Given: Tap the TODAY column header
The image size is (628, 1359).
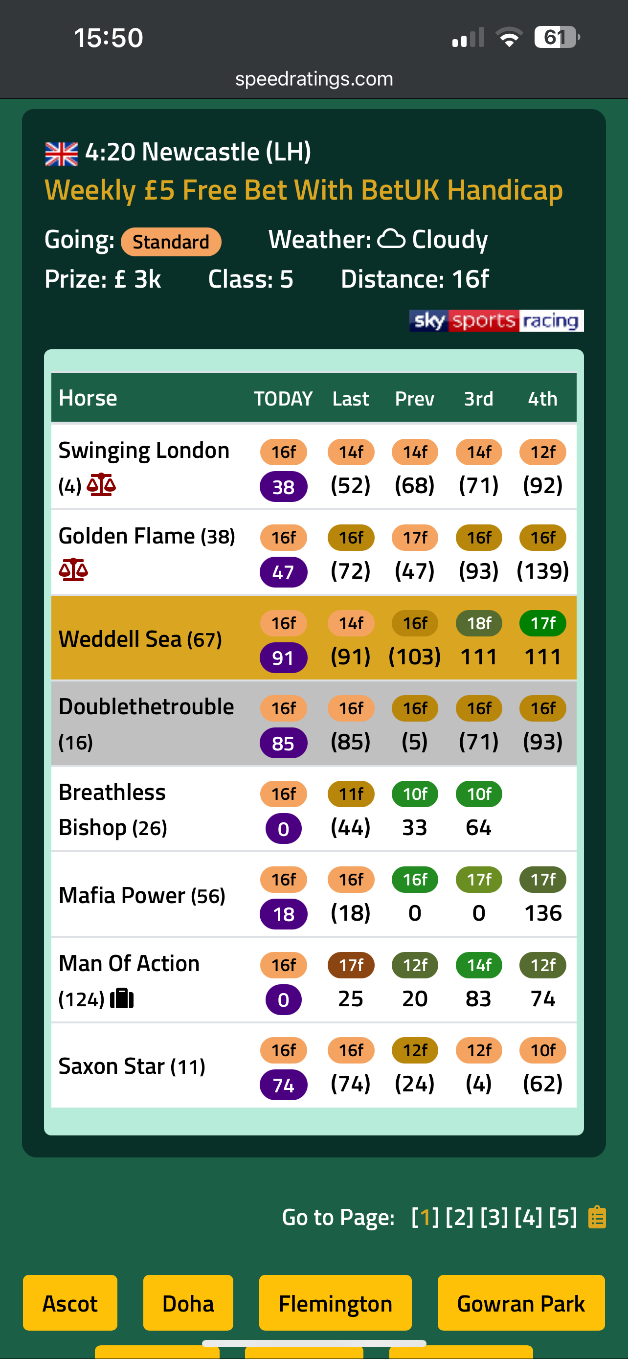Looking at the screenshot, I should tap(283, 398).
